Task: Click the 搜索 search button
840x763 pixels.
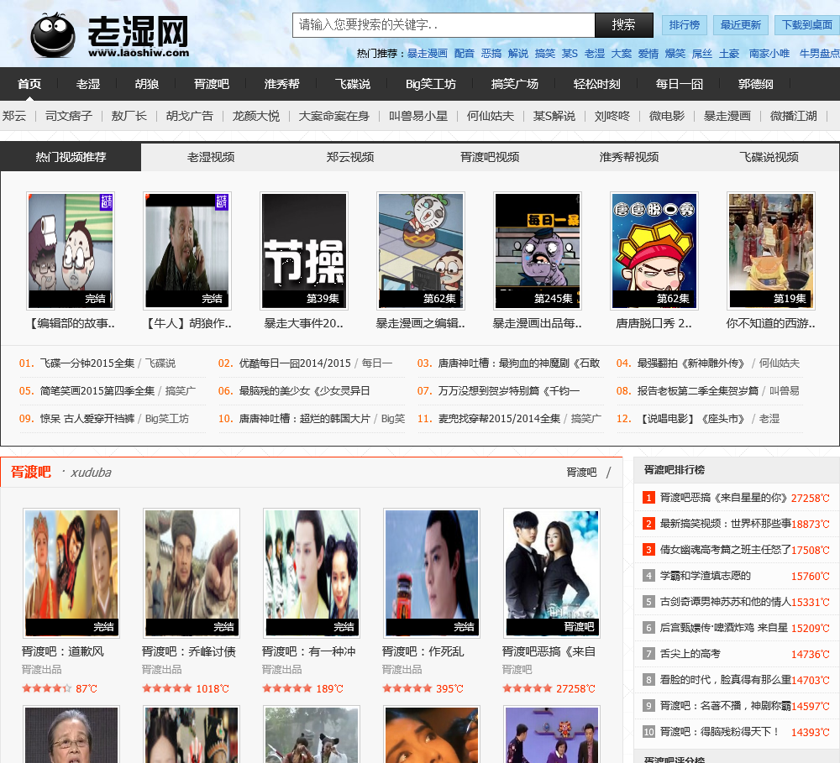Action: (623, 24)
